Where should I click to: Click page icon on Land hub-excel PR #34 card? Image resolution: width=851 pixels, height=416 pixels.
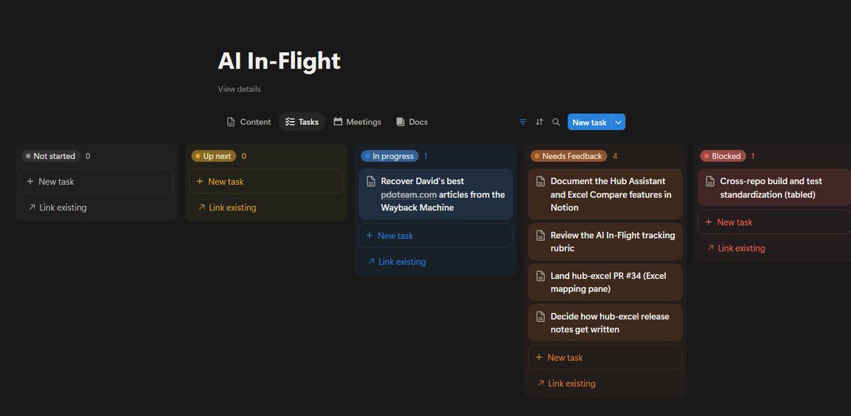[x=540, y=276]
